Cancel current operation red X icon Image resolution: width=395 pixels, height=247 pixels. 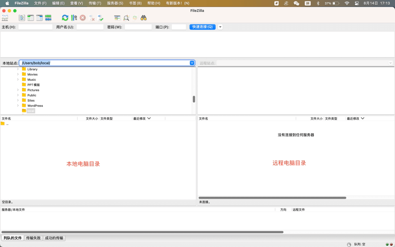tap(83, 18)
